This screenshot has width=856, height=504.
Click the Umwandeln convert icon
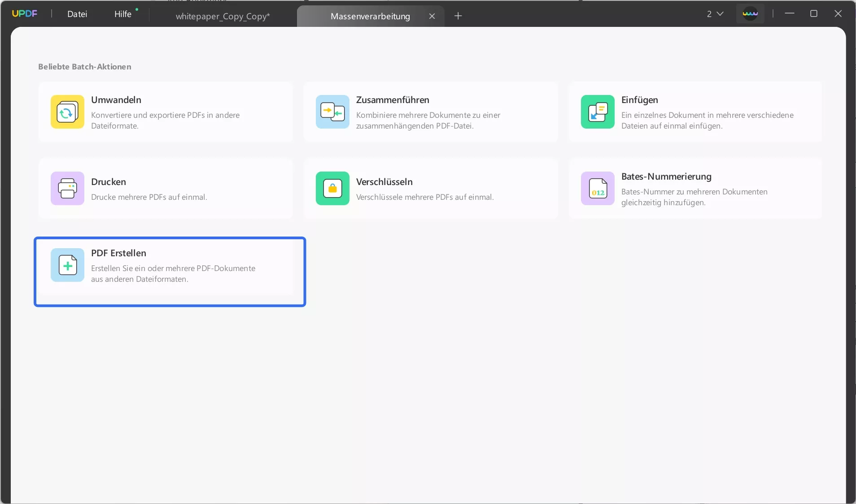click(x=67, y=112)
